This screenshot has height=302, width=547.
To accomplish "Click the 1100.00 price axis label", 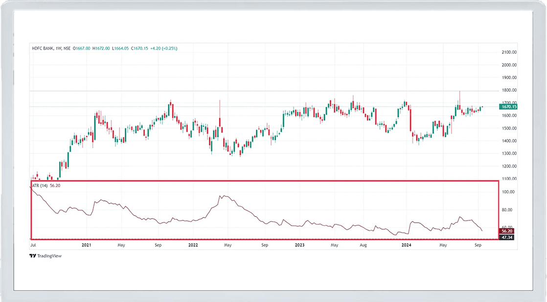I will (x=509, y=179).
